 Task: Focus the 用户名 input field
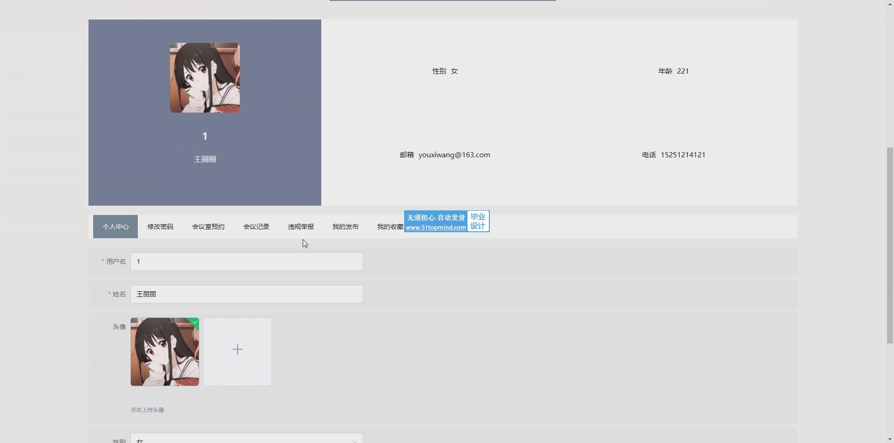pyautogui.click(x=246, y=262)
